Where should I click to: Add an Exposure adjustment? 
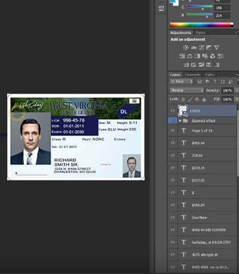click(209, 47)
